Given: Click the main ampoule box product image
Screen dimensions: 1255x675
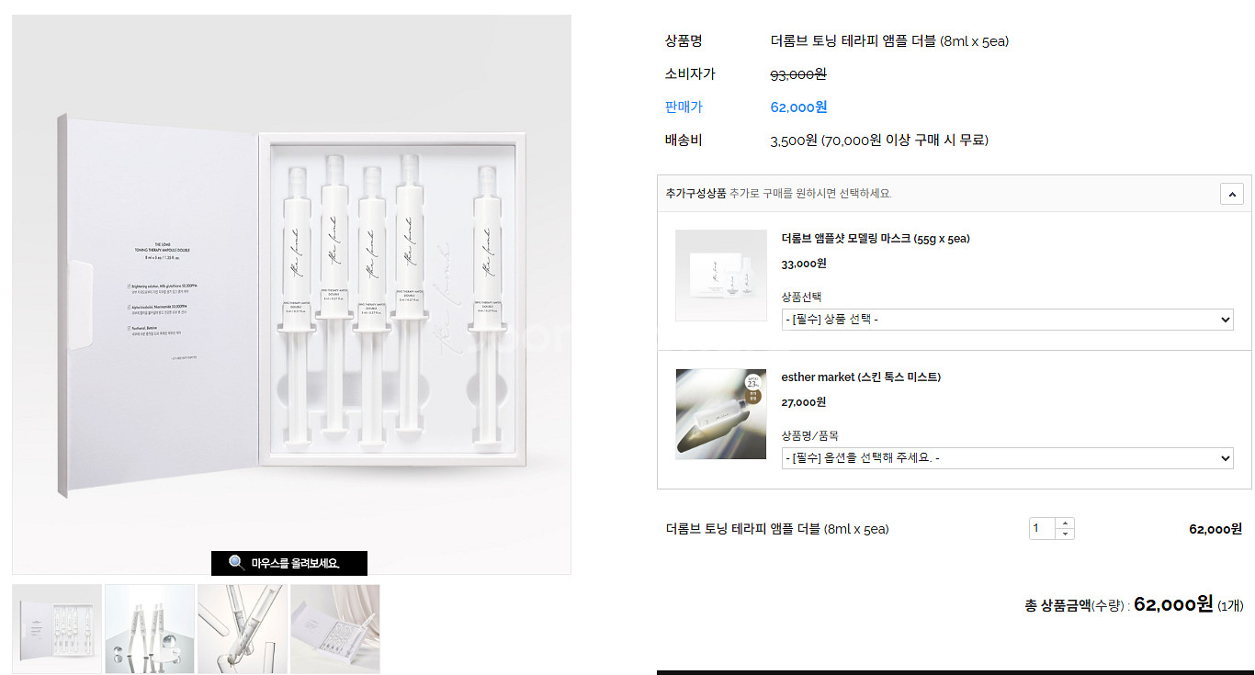Looking at the screenshot, I should point(291,294).
